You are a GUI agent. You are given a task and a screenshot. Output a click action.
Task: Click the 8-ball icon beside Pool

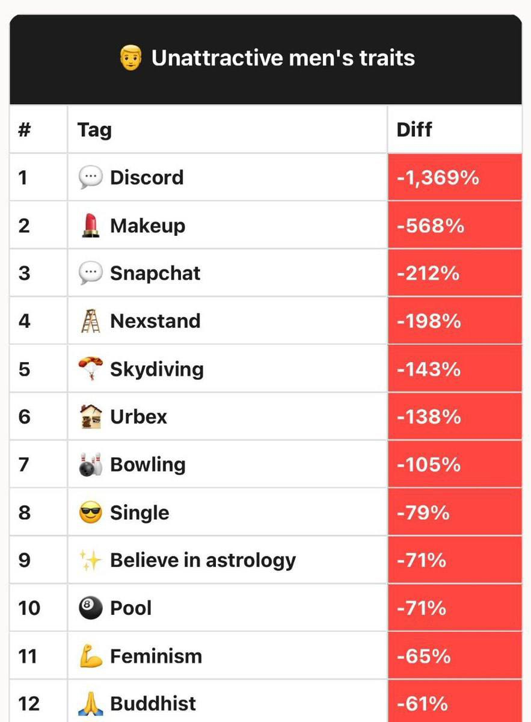pyautogui.click(x=91, y=608)
